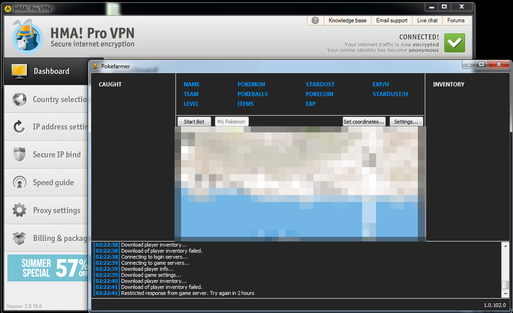513x313 pixels.
Task: Click the 'Restricted response from game server' log line
Action: 174,293
